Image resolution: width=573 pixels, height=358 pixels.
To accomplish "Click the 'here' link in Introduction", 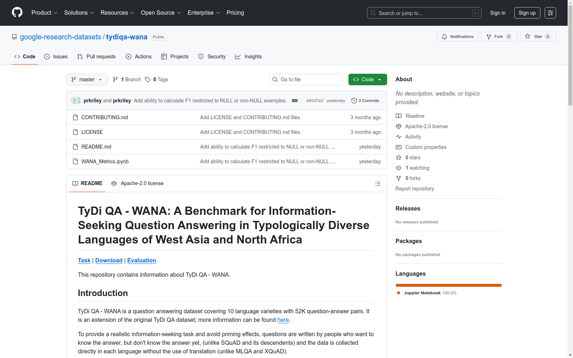I will click(x=283, y=320).
